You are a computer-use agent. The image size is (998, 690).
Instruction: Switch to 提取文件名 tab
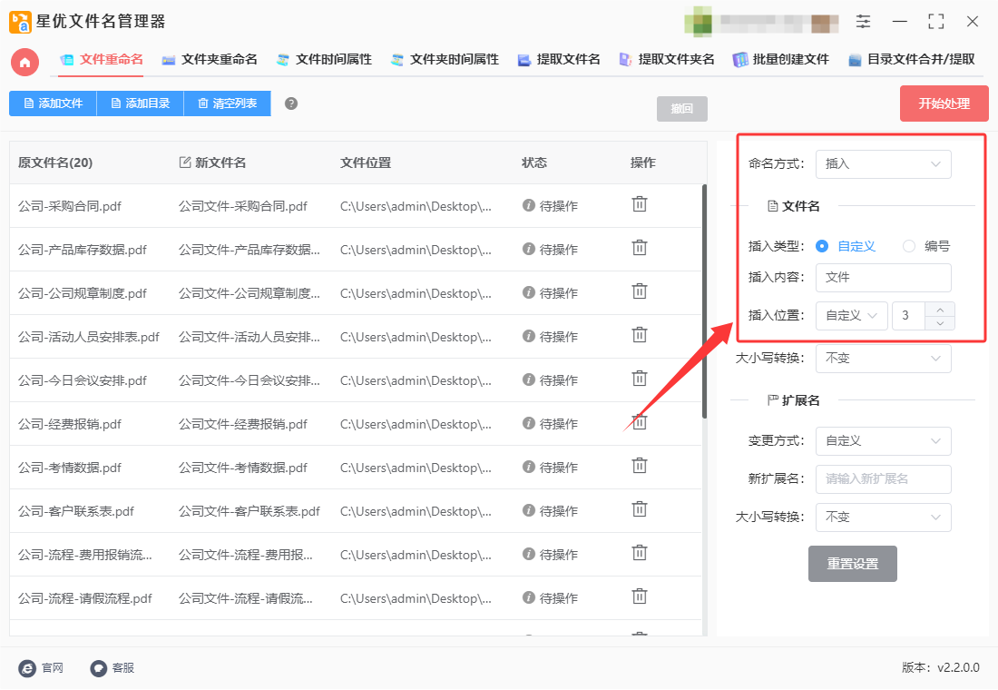(x=560, y=60)
